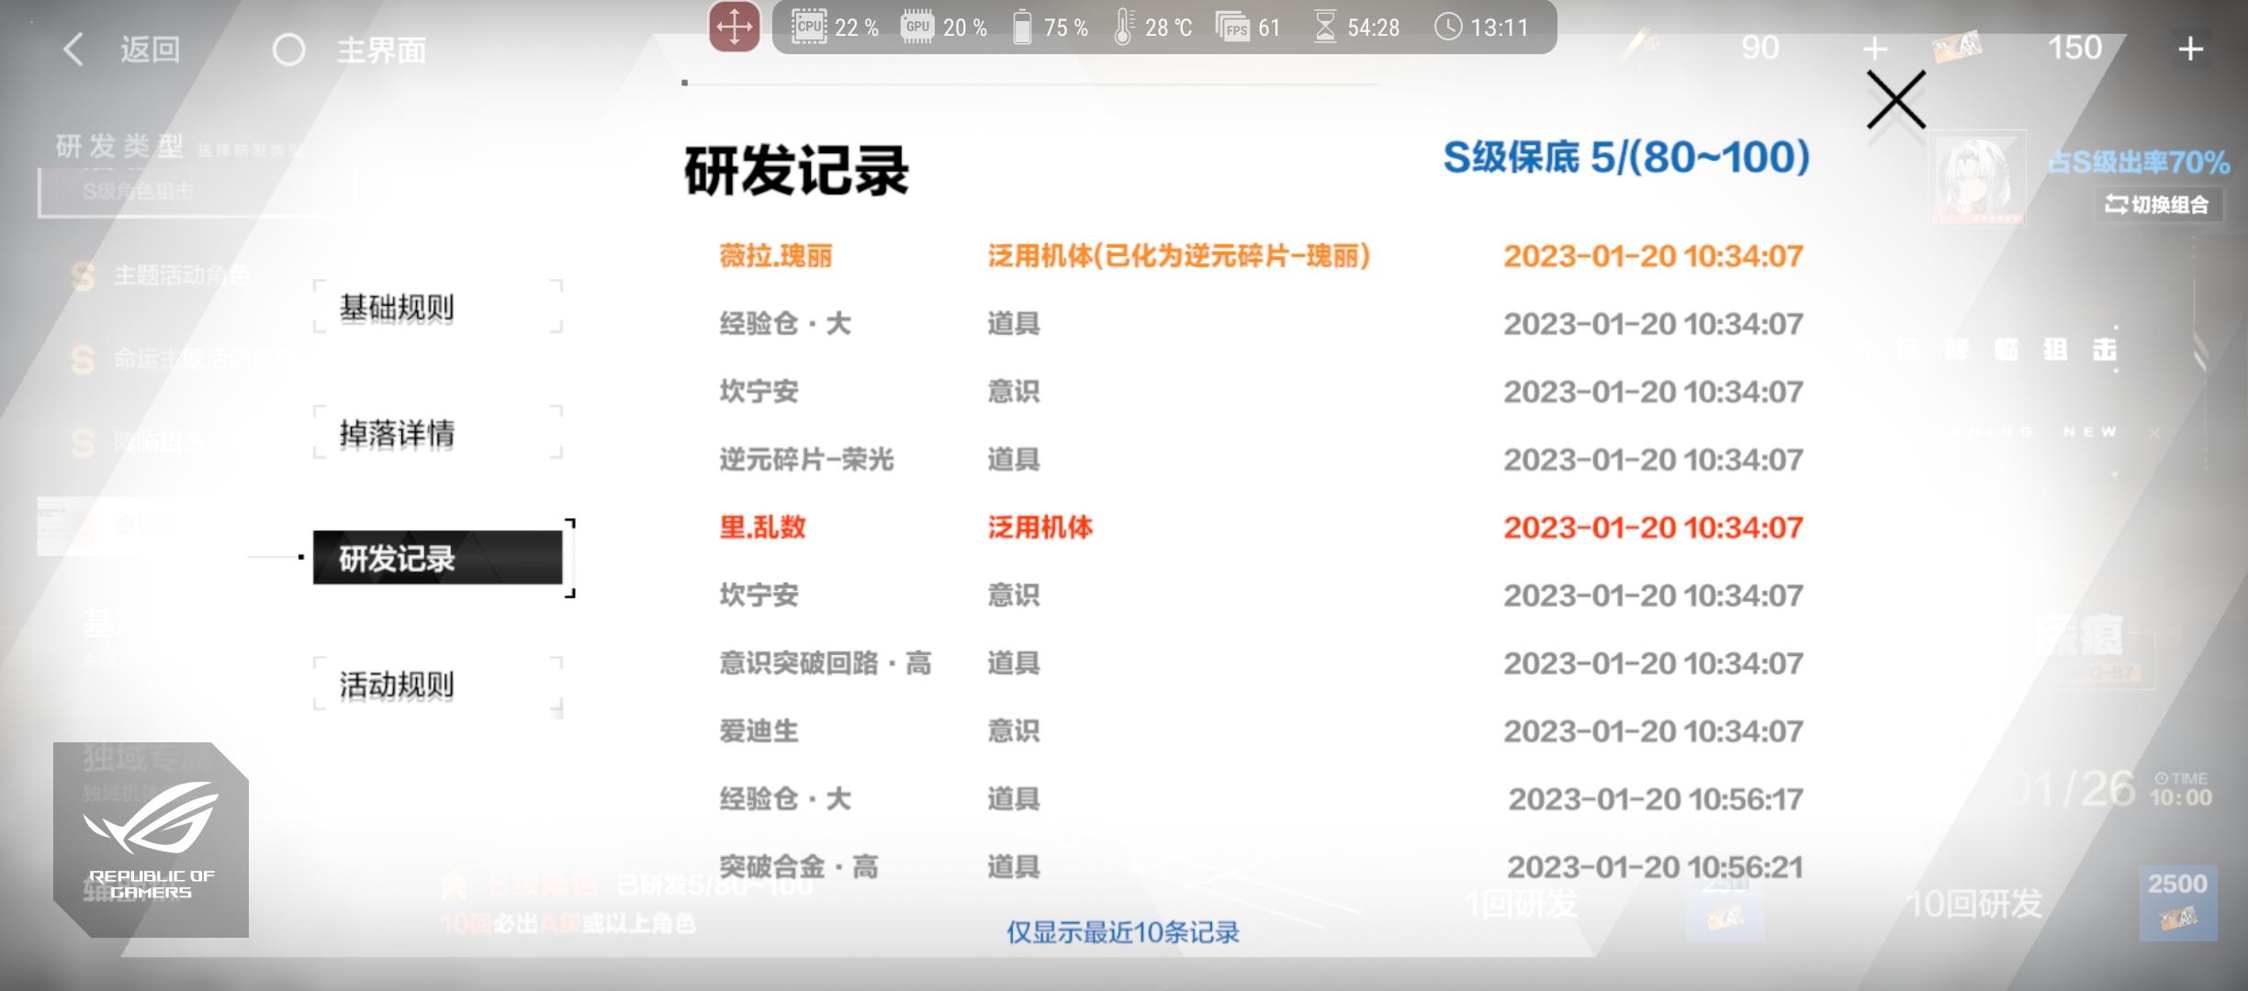Select record row 逆元碎片-荣光
The width and height of the screenshot is (2248, 991).
[x=1261, y=460]
